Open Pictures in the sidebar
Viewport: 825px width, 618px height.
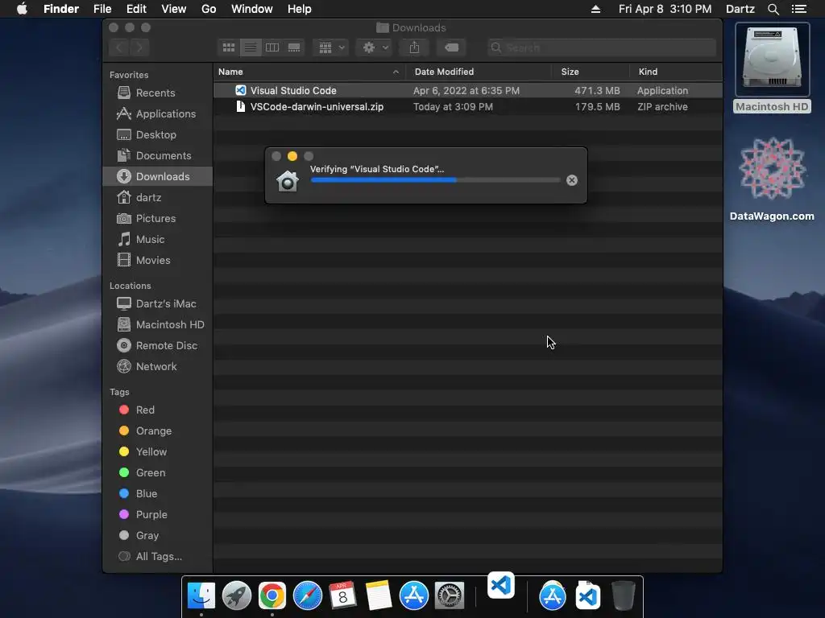coord(157,219)
